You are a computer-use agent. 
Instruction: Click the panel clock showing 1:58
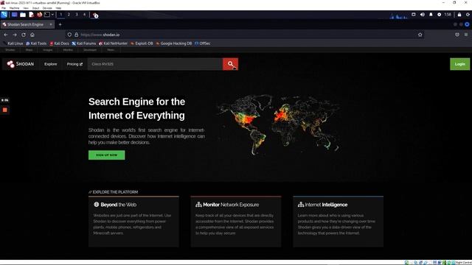[448, 15]
